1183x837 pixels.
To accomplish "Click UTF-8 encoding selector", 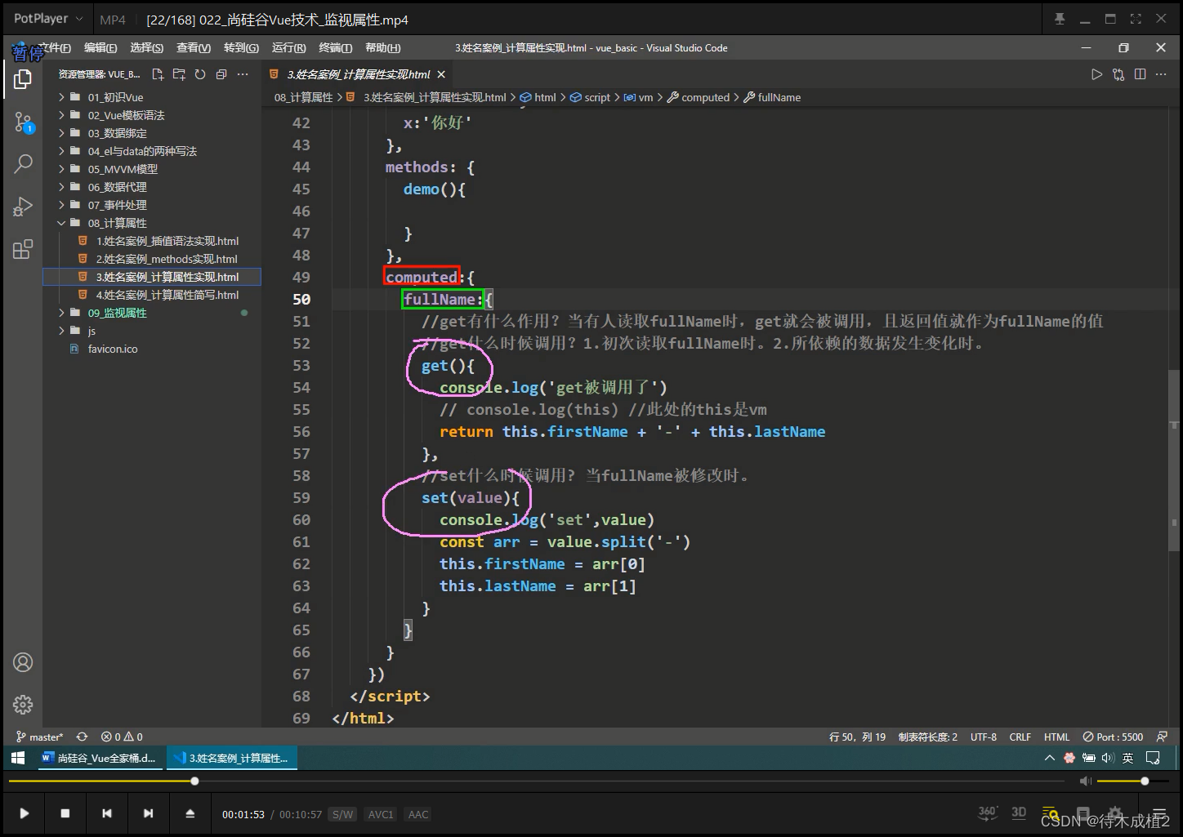I will tap(984, 737).
